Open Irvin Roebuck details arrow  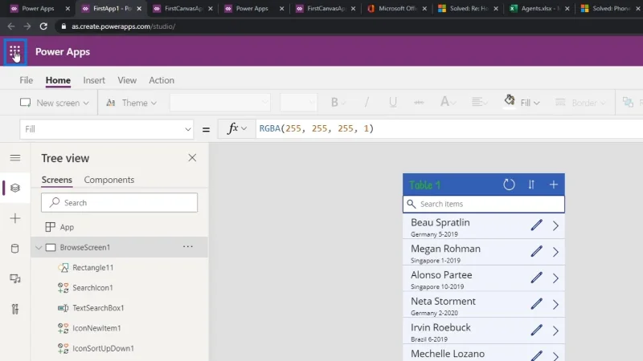pos(555,331)
